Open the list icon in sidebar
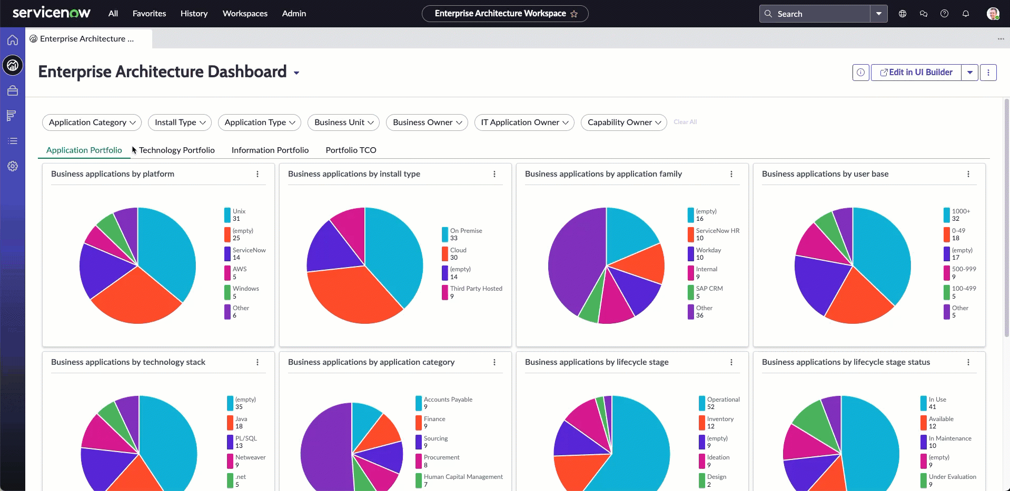Viewport: 1010px width, 491px height. tap(13, 141)
